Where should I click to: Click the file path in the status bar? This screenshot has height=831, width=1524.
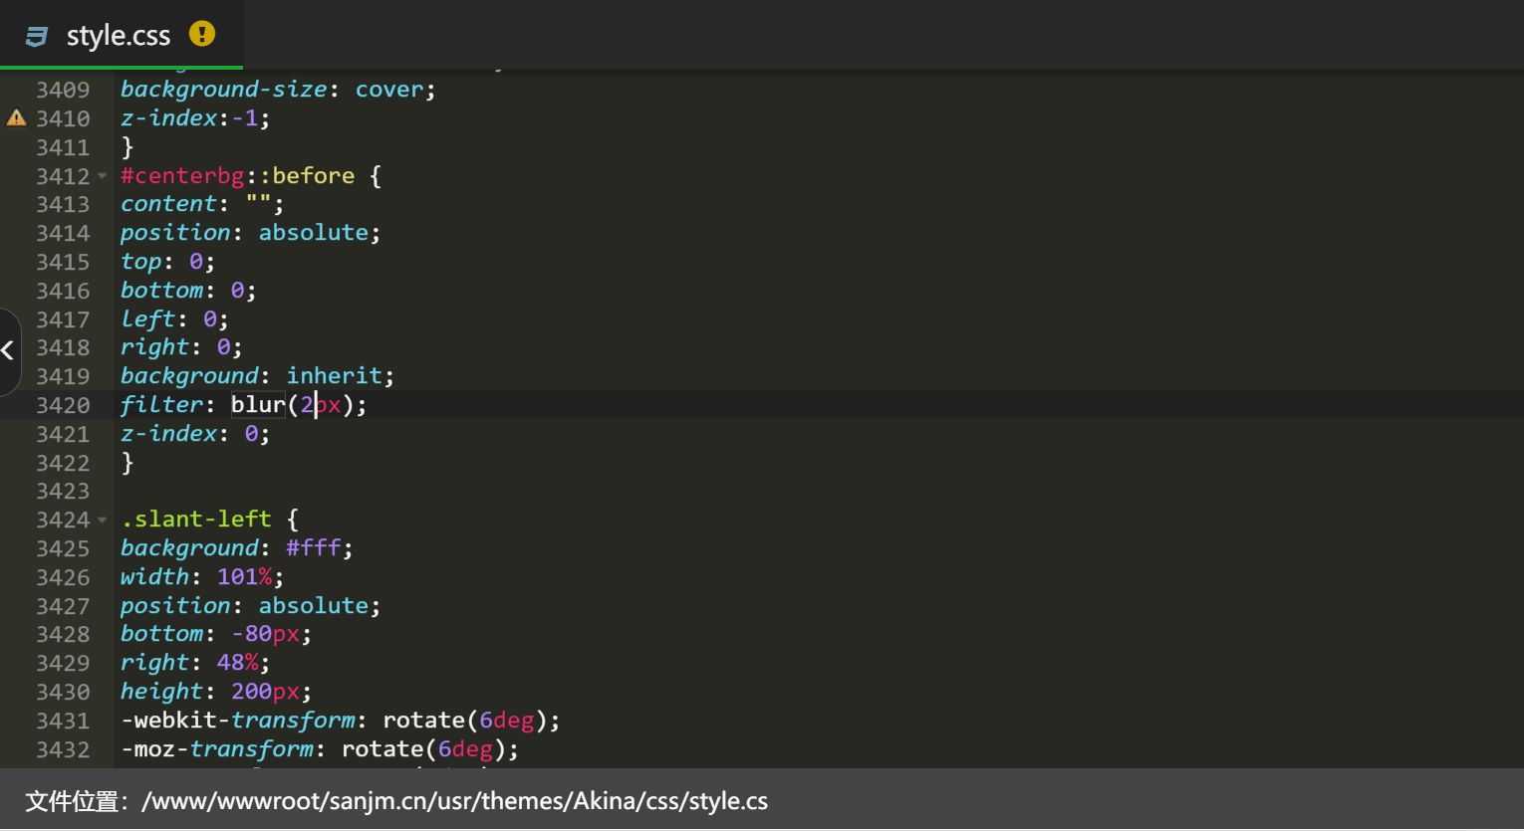pyautogui.click(x=454, y=801)
